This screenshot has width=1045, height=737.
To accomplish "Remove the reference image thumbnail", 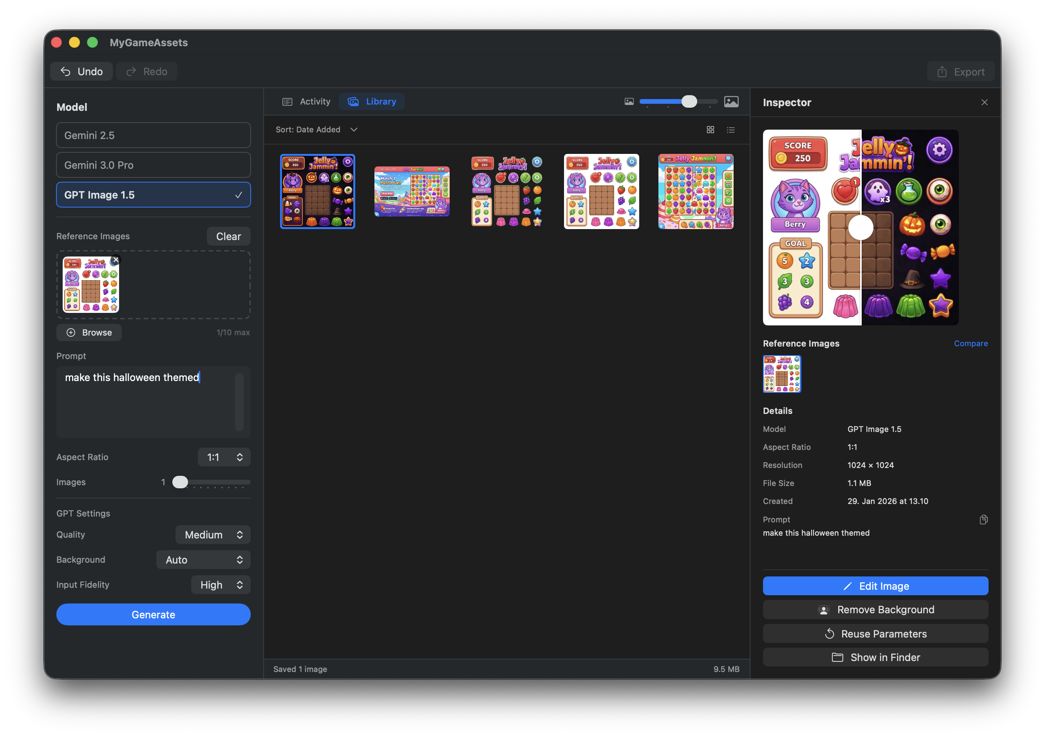I will (116, 260).
